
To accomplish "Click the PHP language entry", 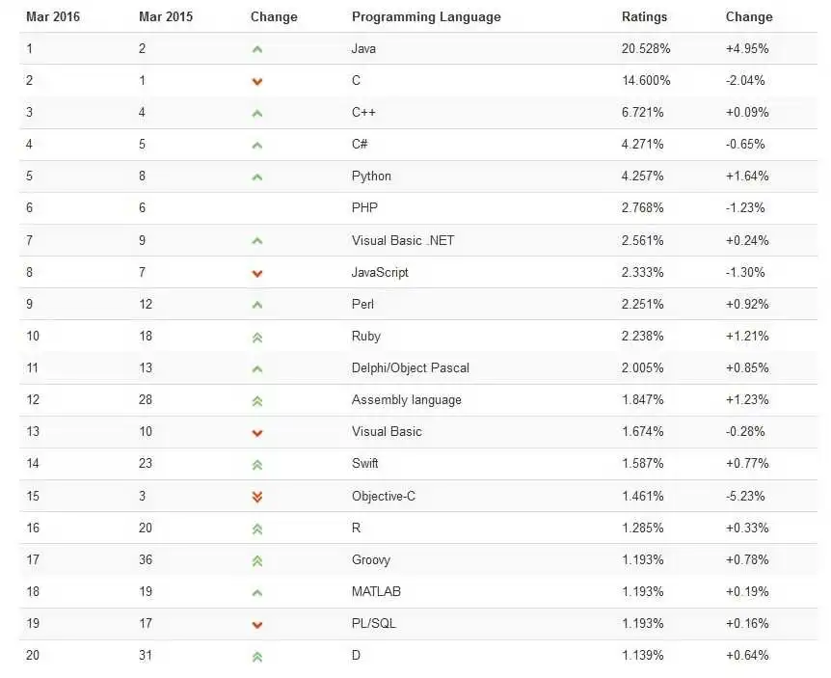I will pos(364,207).
